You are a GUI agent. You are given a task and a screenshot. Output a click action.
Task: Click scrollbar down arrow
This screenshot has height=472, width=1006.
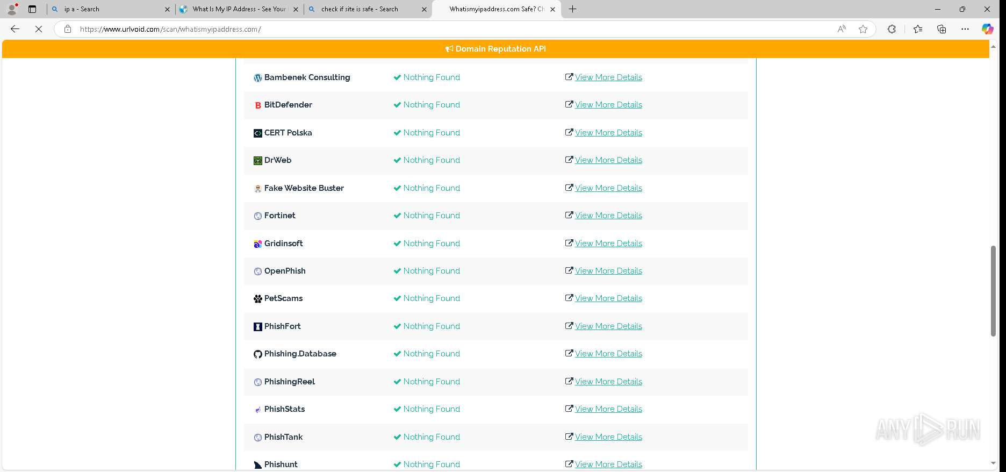993,463
